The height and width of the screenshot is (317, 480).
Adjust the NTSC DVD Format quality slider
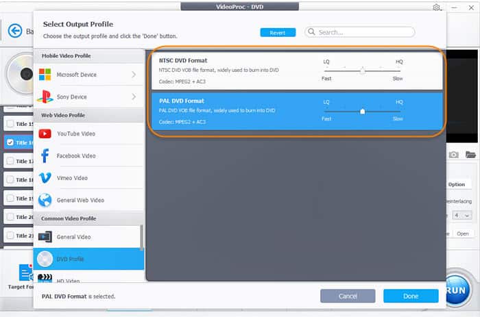tap(362, 71)
